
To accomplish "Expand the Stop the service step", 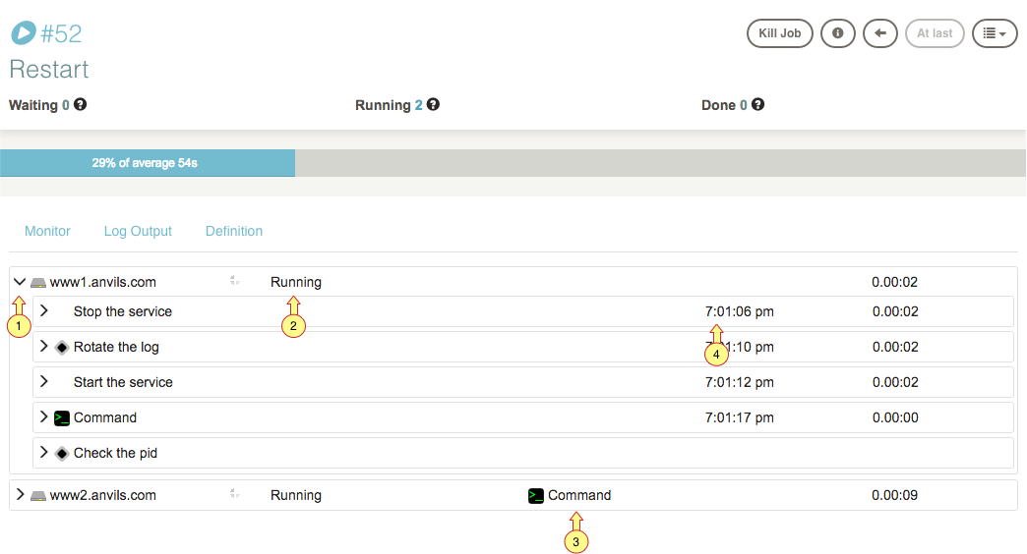I will (44, 311).
